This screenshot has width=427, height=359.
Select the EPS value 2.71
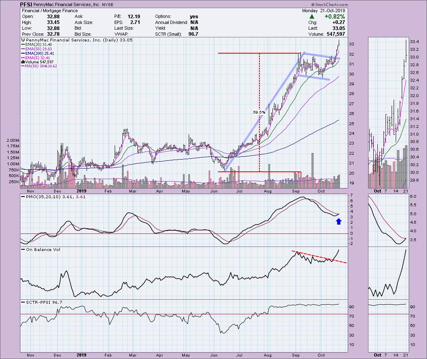pyautogui.click(x=135, y=22)
